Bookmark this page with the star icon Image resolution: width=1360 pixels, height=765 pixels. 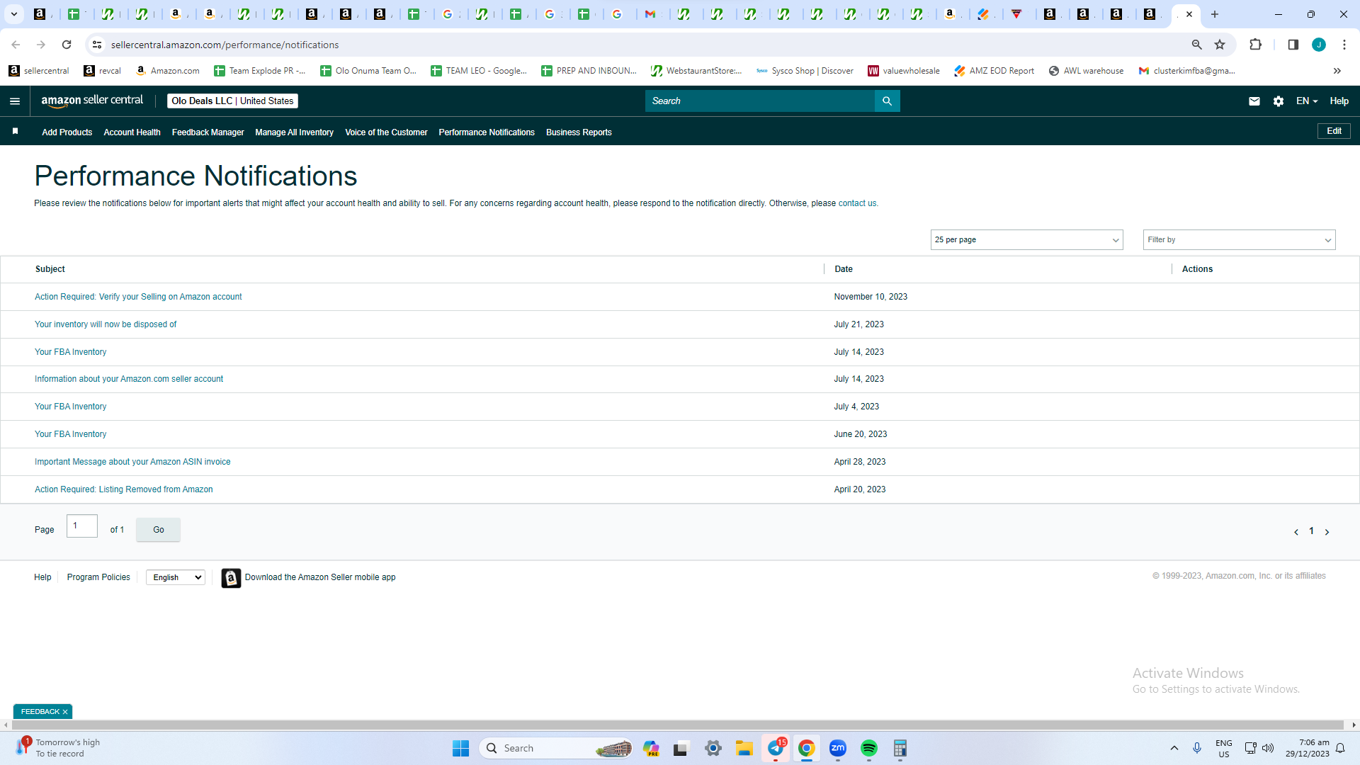point(1220,45)
